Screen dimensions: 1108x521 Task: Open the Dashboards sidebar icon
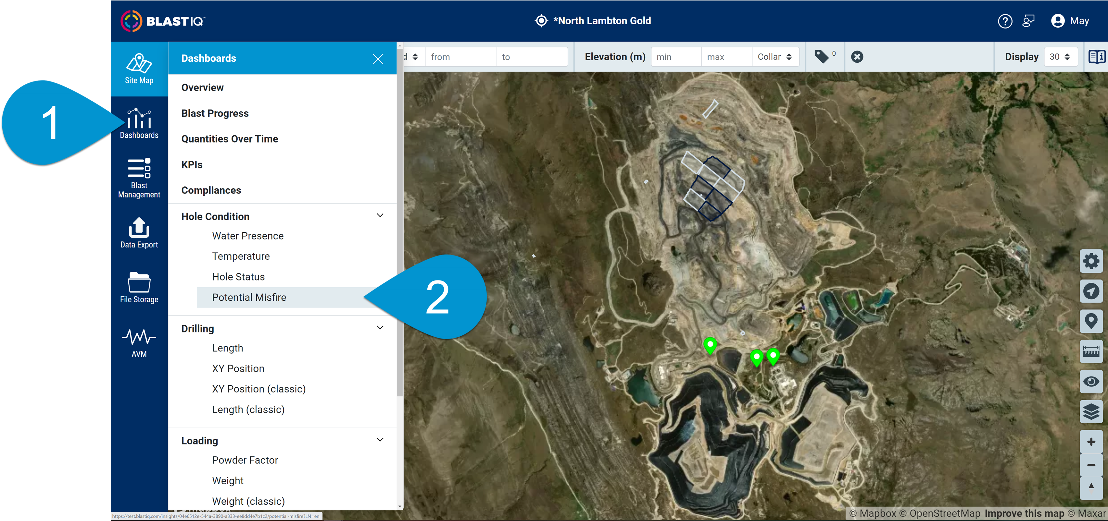coord(139,123)
